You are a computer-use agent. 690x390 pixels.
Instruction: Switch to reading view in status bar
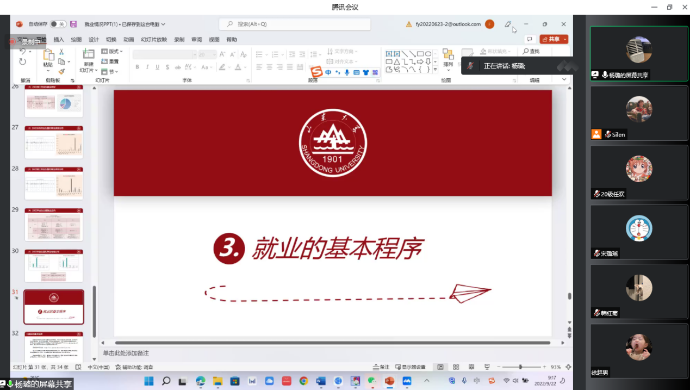click(471, 367)
